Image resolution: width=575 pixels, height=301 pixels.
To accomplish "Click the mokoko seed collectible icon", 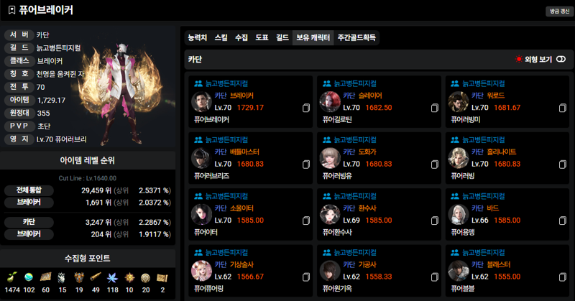I will [11, 277].
